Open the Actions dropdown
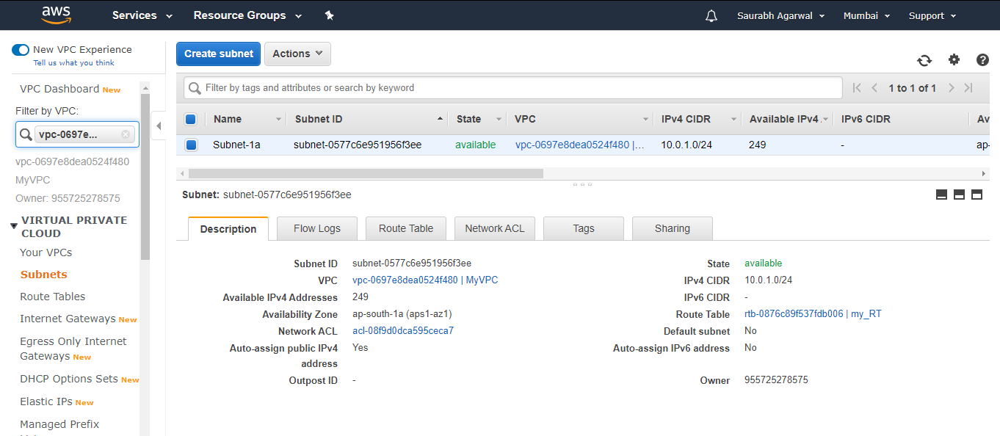Image resolution: width=1000 pixels, height=436 pixels. (297, 53)
